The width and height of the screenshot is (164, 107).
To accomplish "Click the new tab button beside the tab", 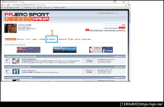I will (x=23, y=2).
